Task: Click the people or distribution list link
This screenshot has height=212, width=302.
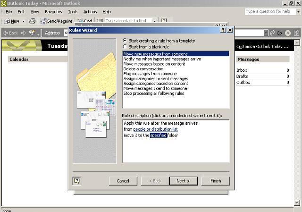Action: pos(155,129)
